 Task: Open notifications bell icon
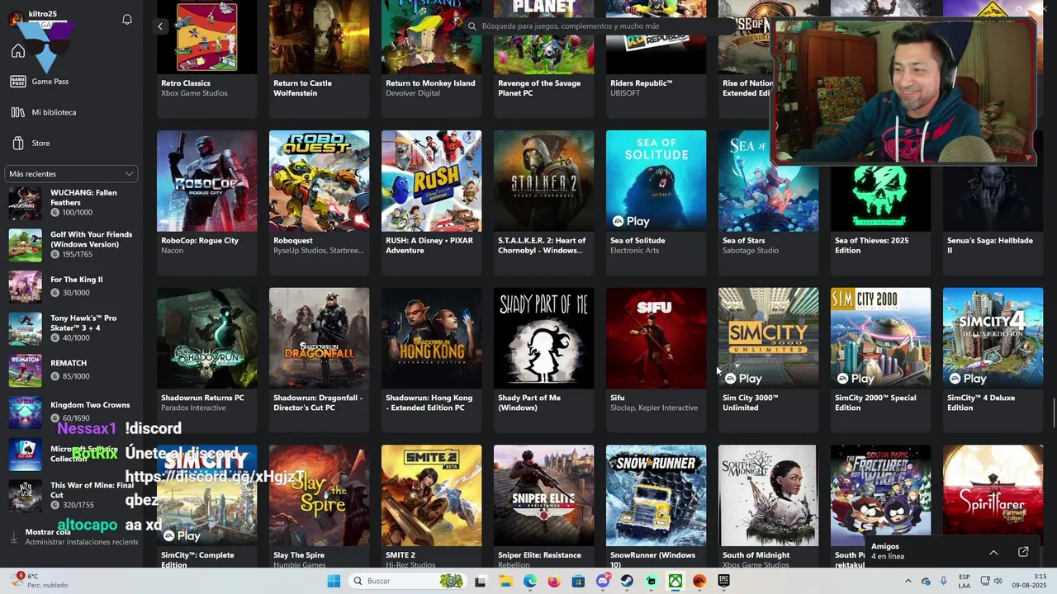click(x=127, y=19)
